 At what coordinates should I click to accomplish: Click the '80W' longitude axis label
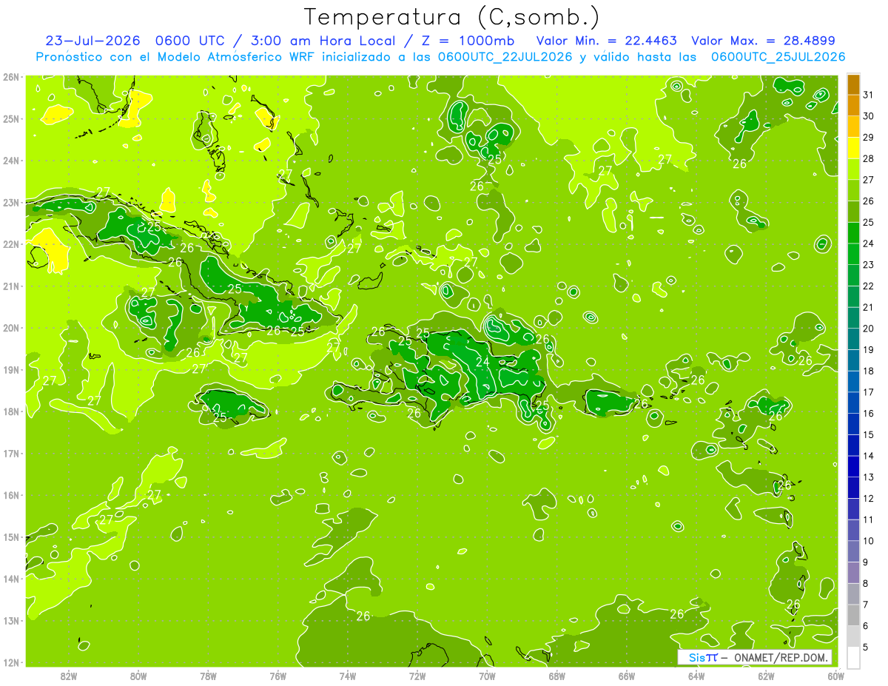click(x=138, y=676)
